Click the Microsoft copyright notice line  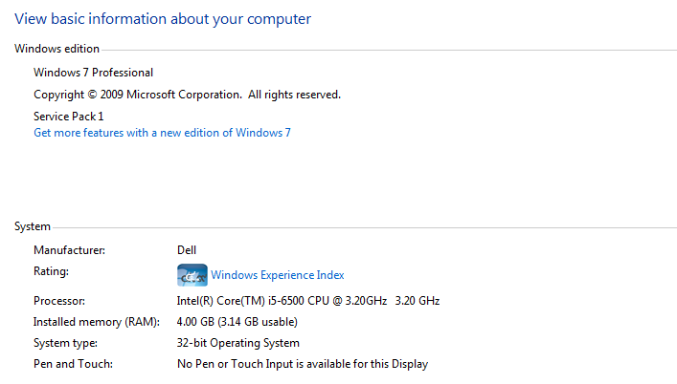pyautogui.click(x=188, y=95)
